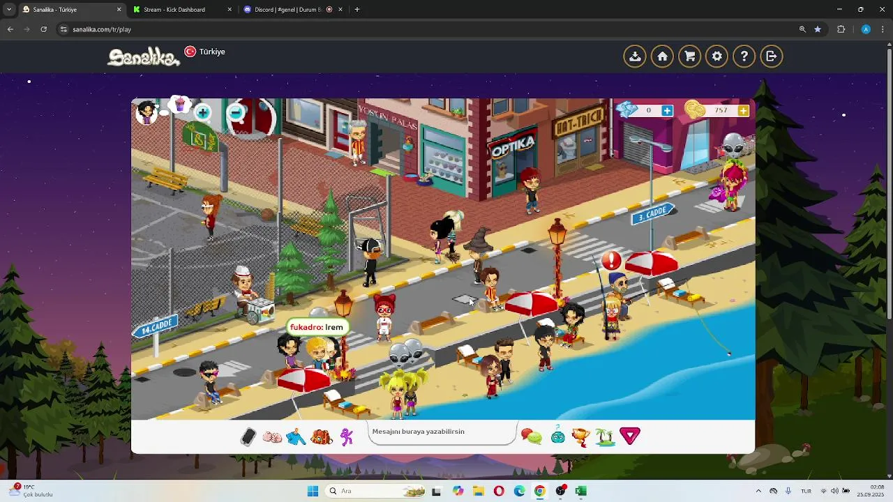The height and width of the screenshot is (502, 893).
Task: Click the message input 'Mesajını buraya yazabilirsin'
Action: click(x=443, y=432)
